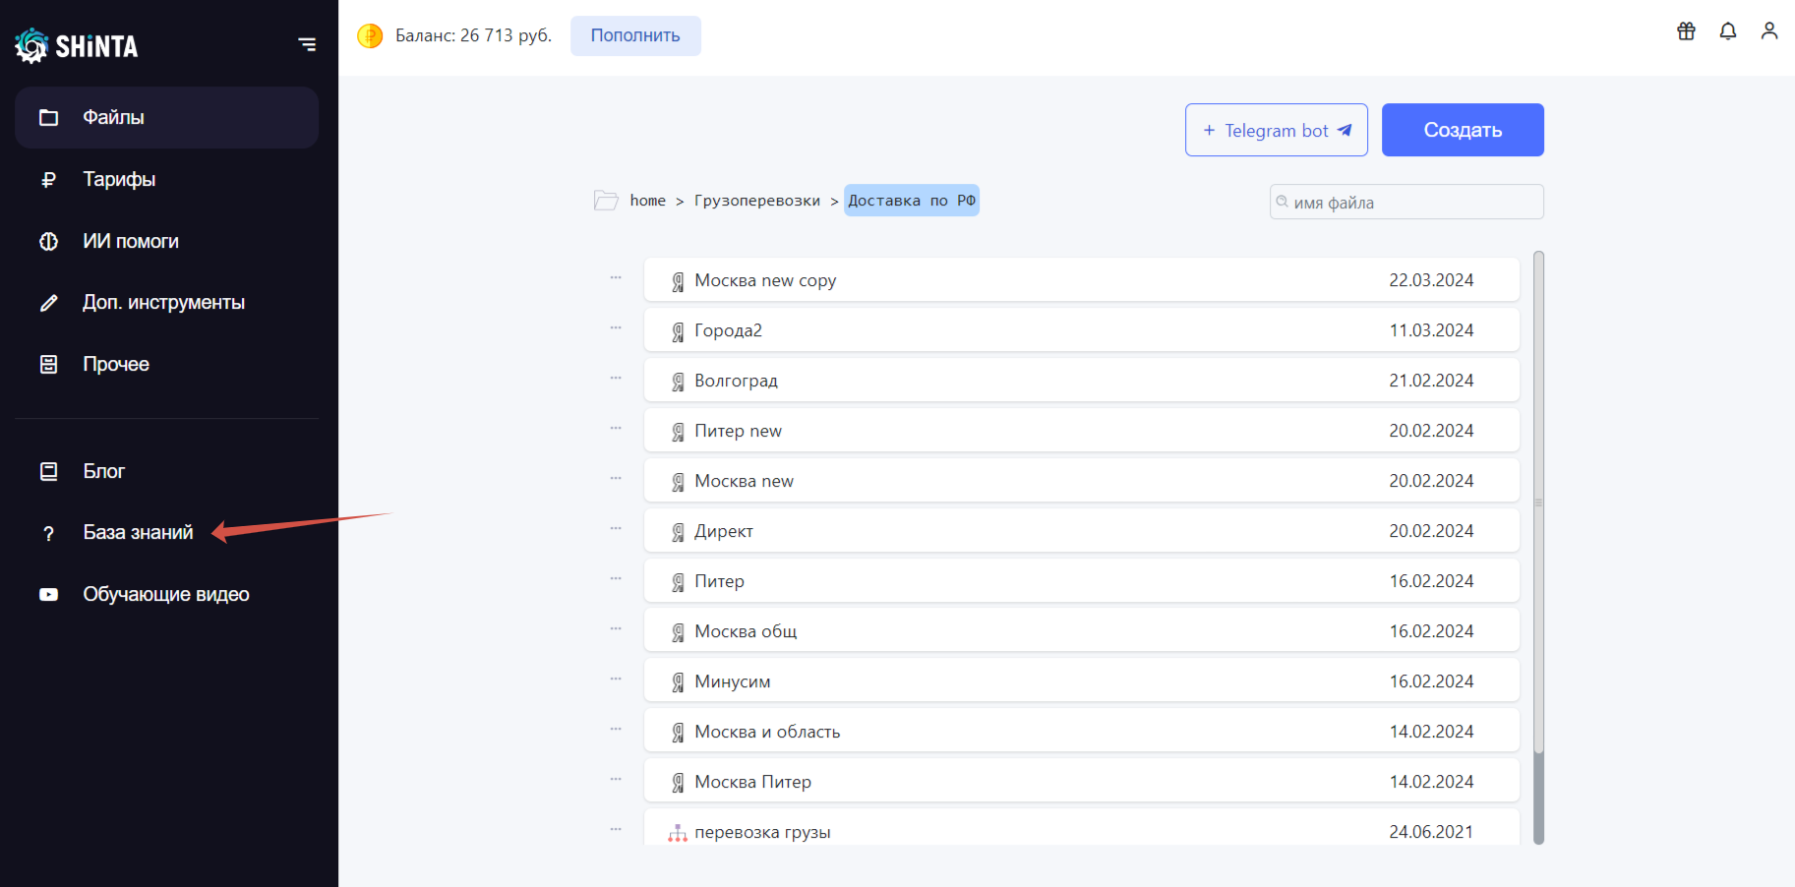Open three-dots menu for Минусим row
The height and width of the screenshot is (887, 1795).
616,680
